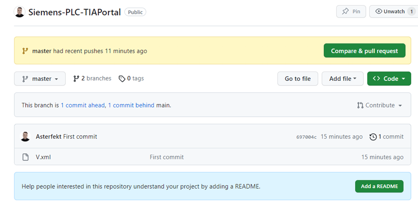Click the owner avatar beside repository name
Viewport: 418px width, 209px height.
point(19,12)
